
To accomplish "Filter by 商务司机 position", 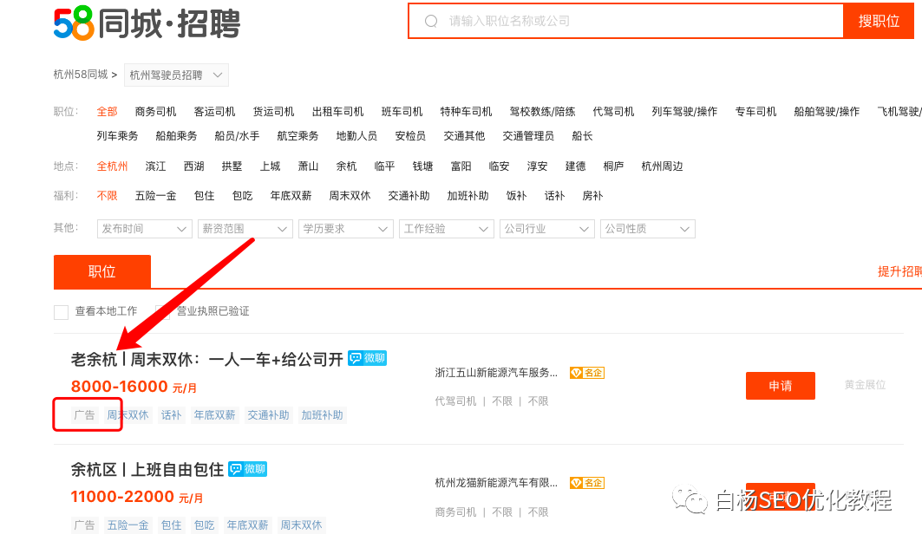I will click(x=155, y=112).
